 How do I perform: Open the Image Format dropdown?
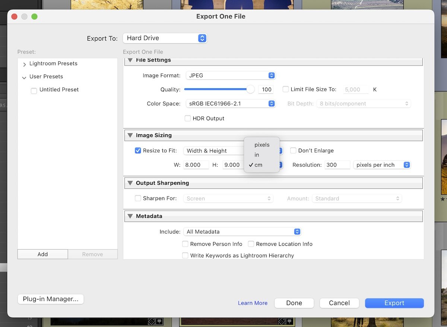pos(230,75)
